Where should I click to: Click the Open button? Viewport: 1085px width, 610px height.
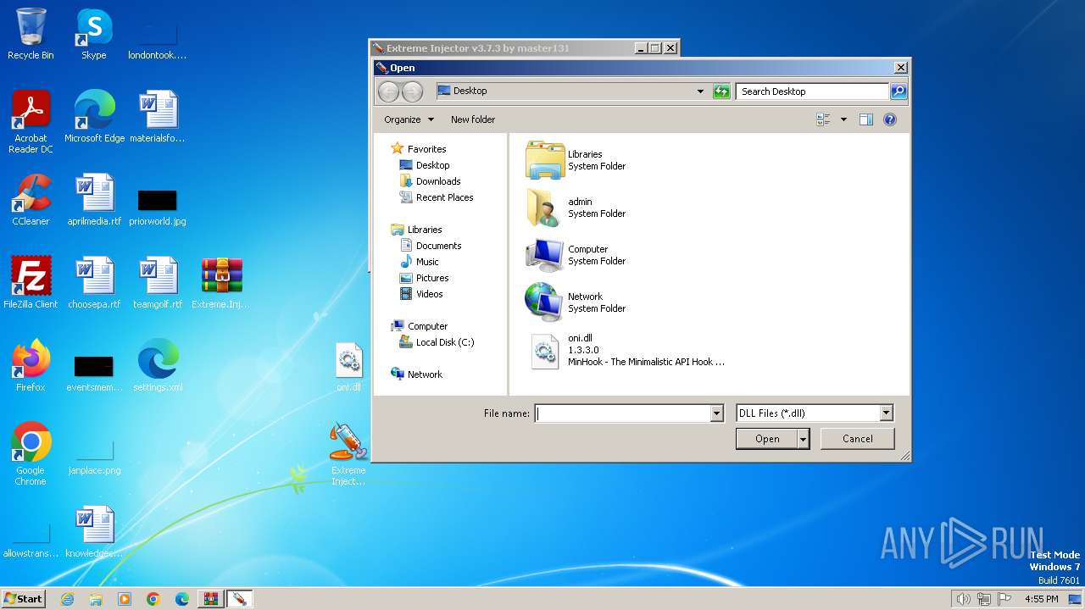pos(767,439)
